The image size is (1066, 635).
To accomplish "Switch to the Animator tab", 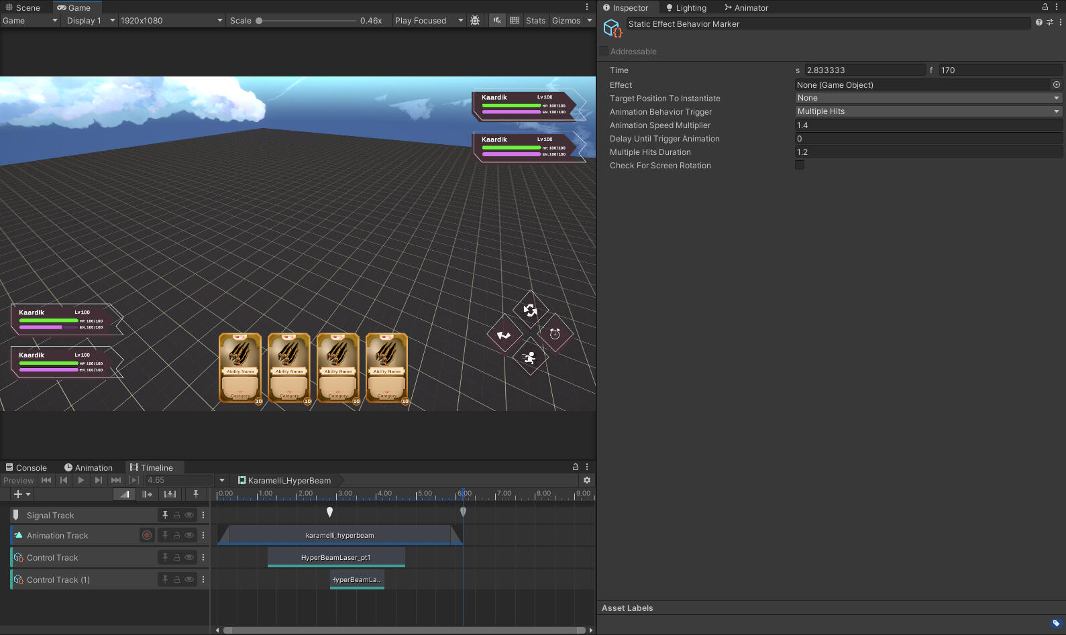I will (x=746, y=8).
